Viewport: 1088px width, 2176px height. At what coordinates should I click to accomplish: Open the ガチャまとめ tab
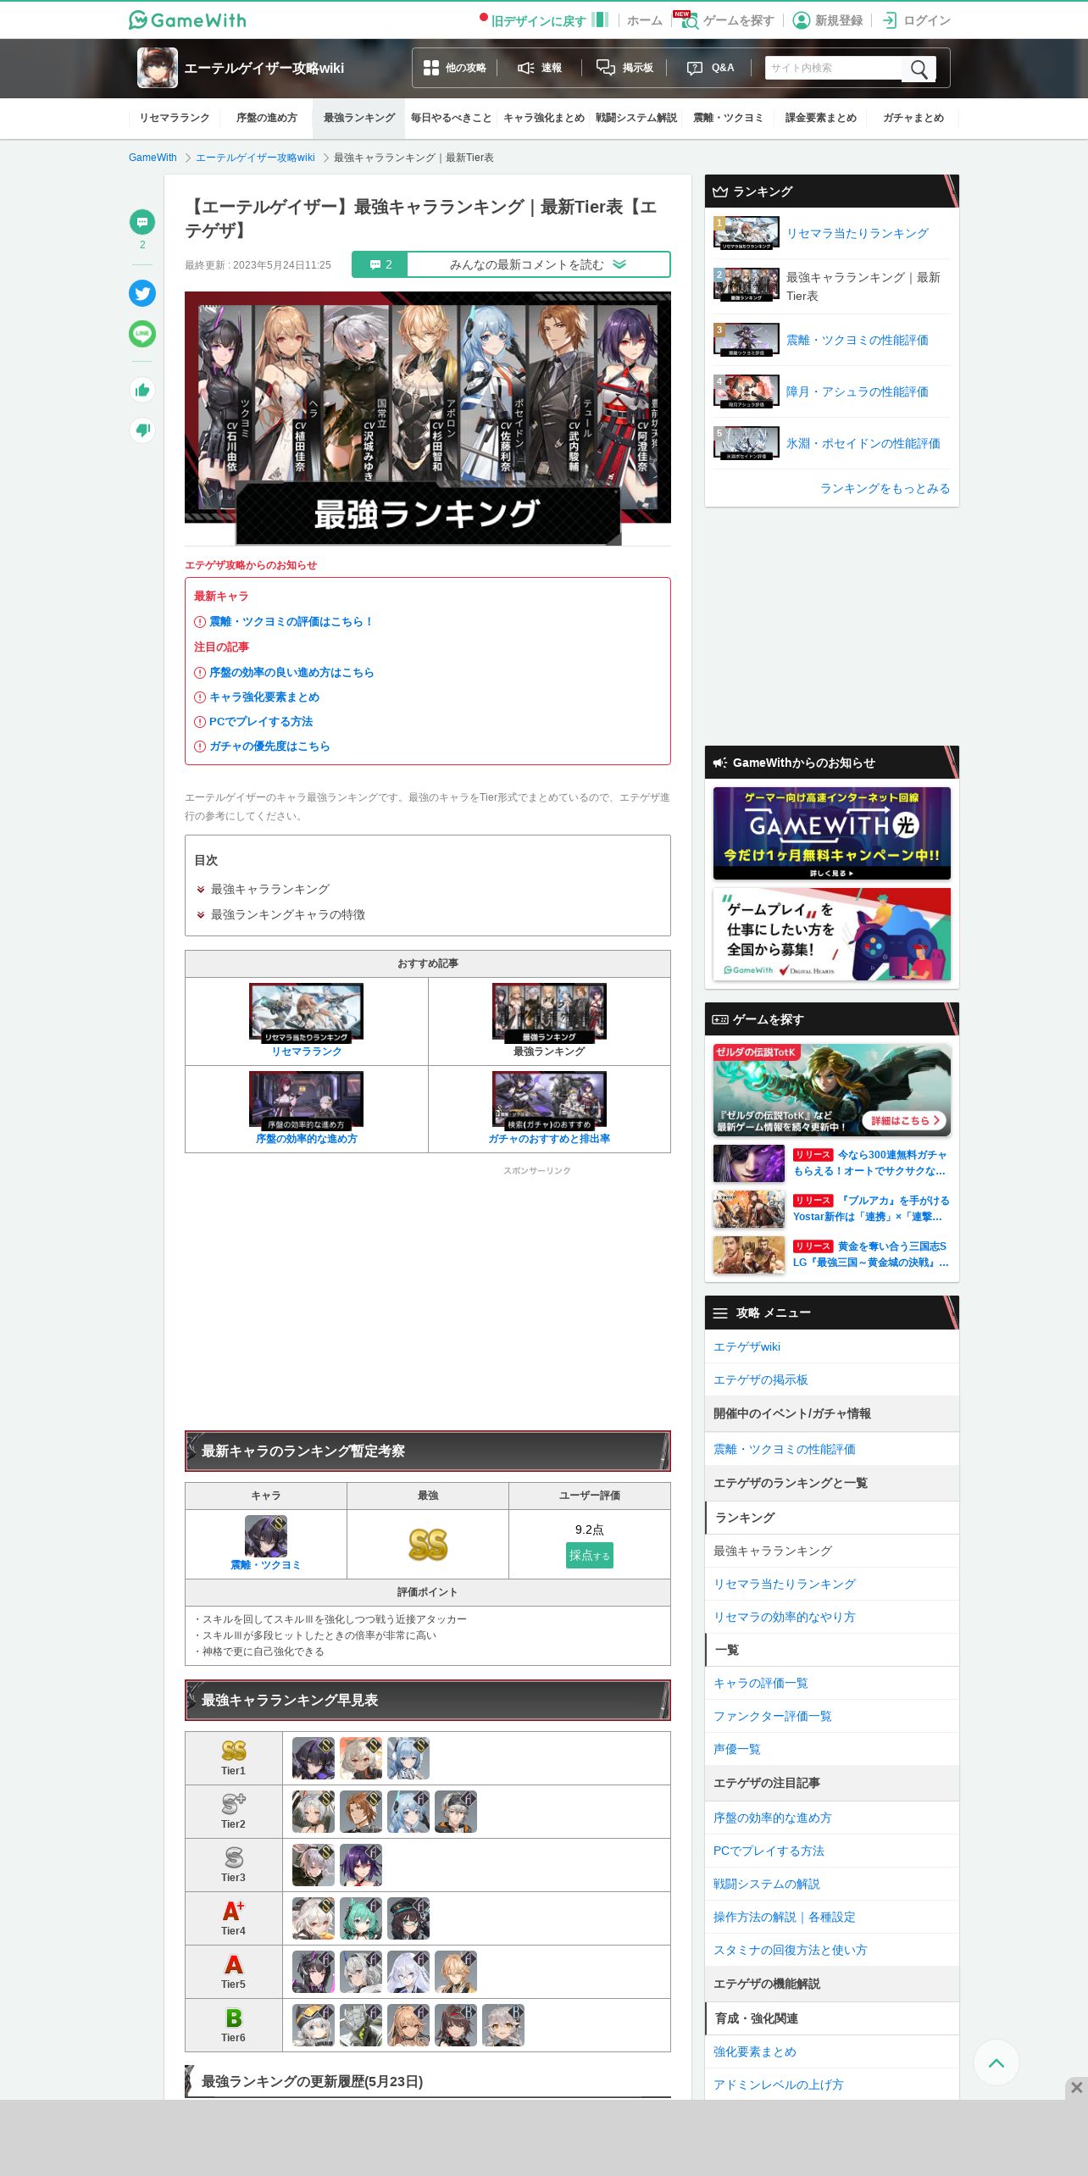tap(913, 118)
